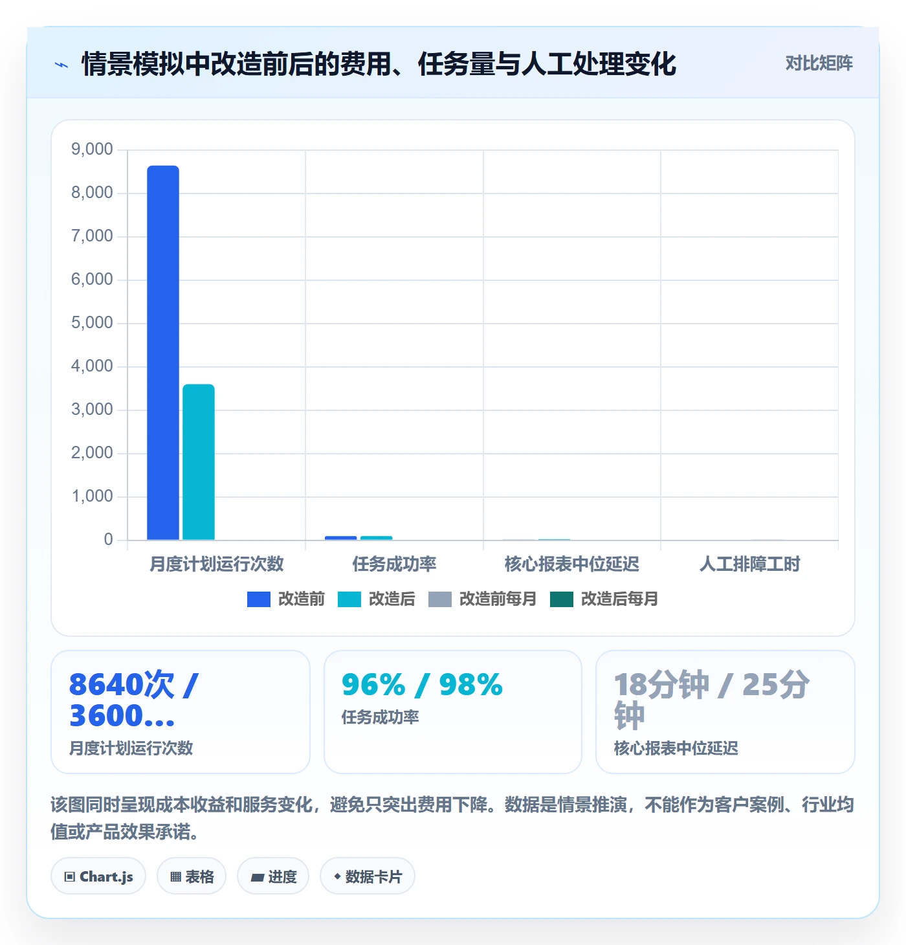Click the gray 改造前每月 legend color box
906x945 pixels.
[440, 599]
